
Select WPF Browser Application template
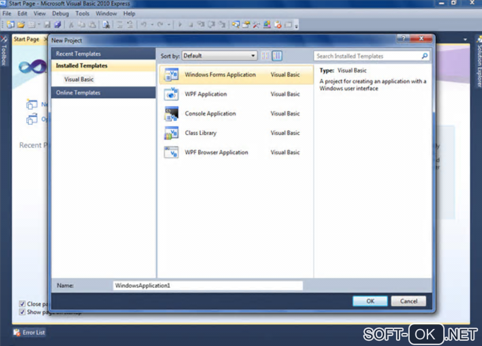236,152
